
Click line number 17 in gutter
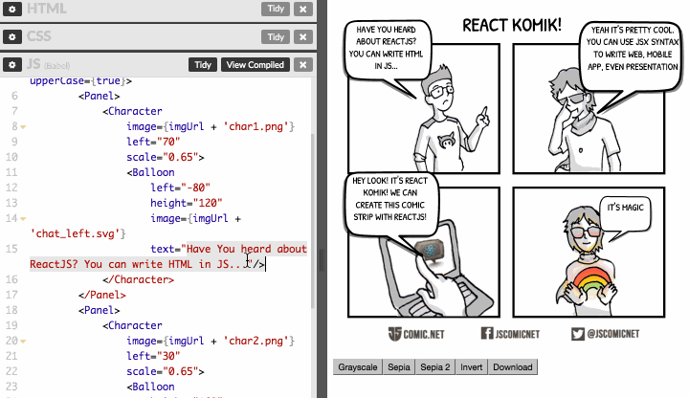pyautogui.click(x=11, y=295)
